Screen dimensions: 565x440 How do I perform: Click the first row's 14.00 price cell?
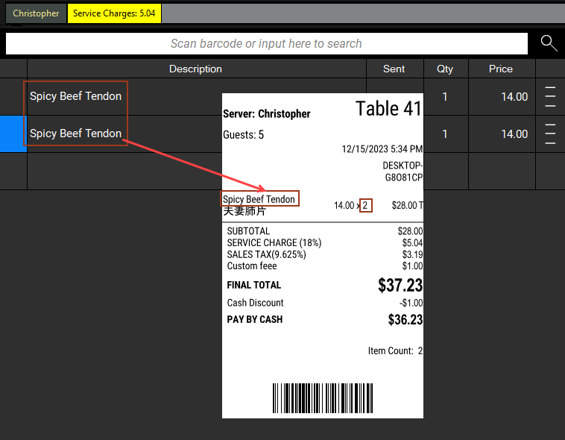(514, 97)
